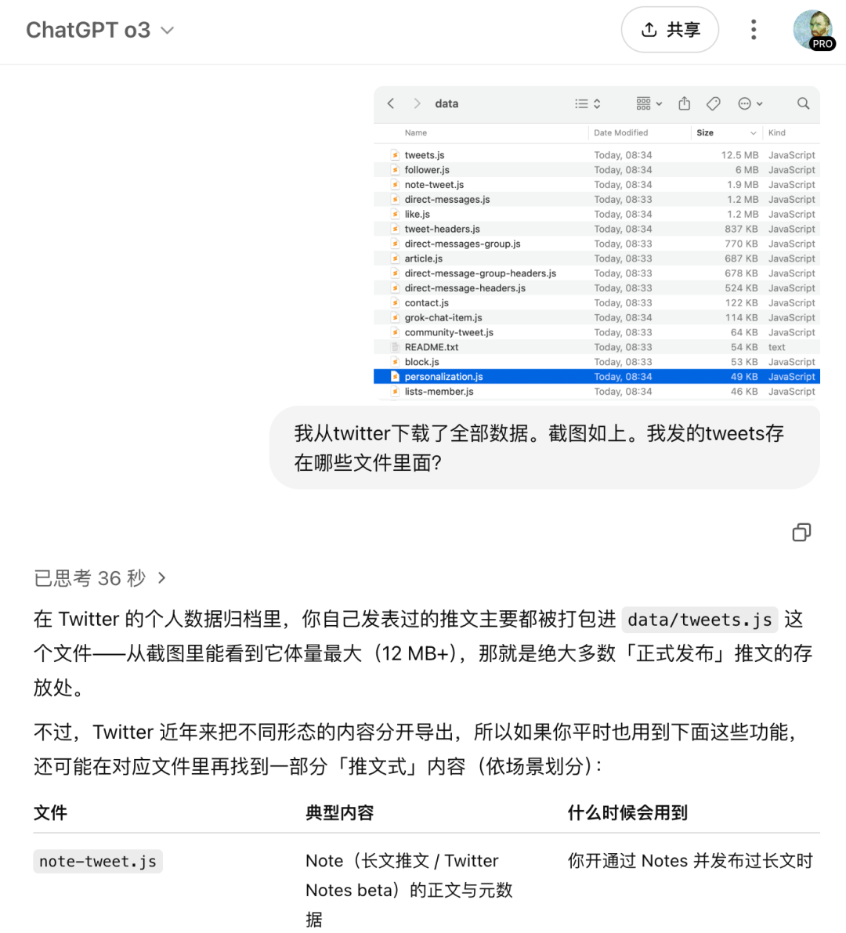Select the direct-message-headers.js file
This screenshot has width=846, height=933.
597,288
